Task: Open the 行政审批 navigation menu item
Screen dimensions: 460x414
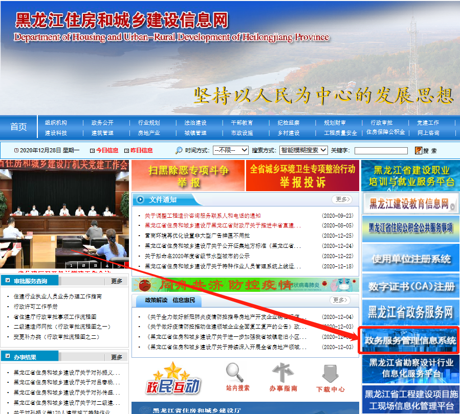Action: [x=381, y=123]
